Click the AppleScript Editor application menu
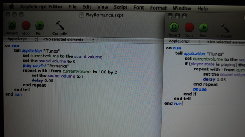This screenshot has width=245, height=137. tap(41, 7)
